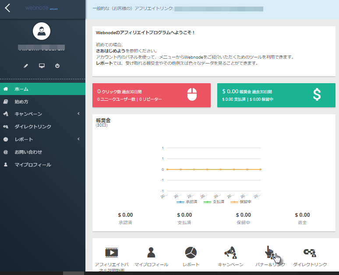Click the user avatar picture
The width and height of the screenshot is (339, 275).
click(42, 31)
